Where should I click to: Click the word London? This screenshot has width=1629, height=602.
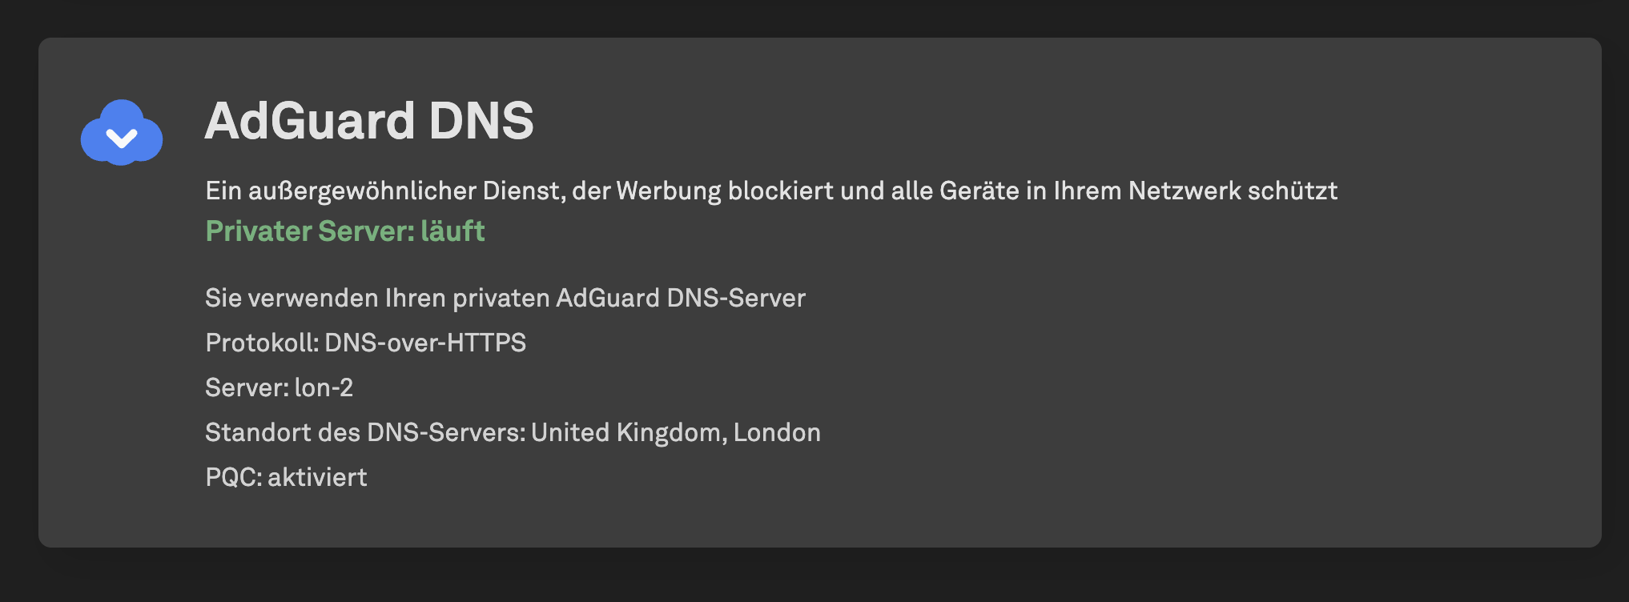coord(777,432)
